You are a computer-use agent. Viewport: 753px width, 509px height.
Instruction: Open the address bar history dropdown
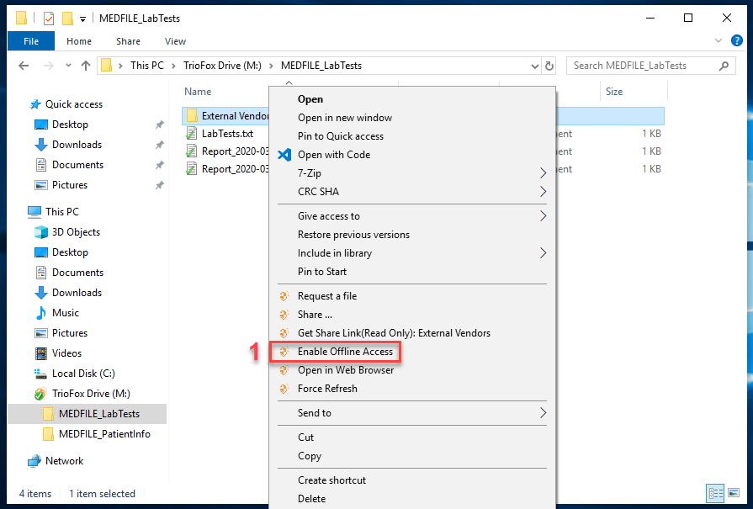534,66
